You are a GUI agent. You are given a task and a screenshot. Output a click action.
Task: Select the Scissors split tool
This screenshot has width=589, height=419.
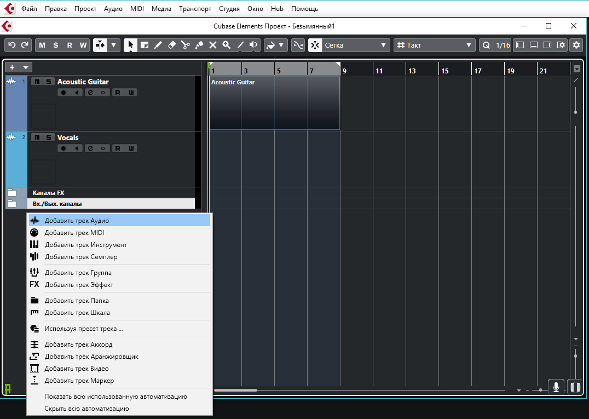pyautogui.click(x=186, y=45)
